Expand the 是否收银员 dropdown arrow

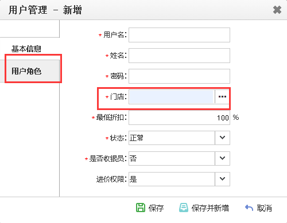pos(222,158)
